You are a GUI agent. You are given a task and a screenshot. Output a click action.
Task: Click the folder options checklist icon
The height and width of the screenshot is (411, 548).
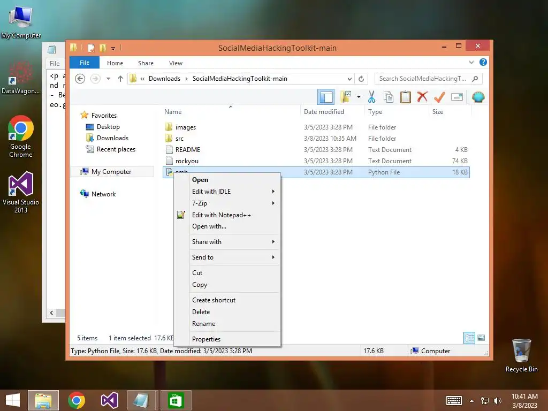[x=346, y=97]
